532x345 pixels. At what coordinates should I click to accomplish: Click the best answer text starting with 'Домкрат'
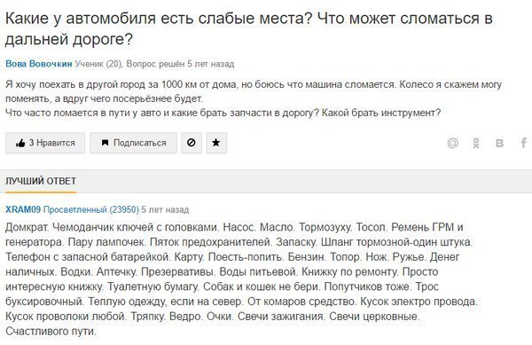pos(241,278)
